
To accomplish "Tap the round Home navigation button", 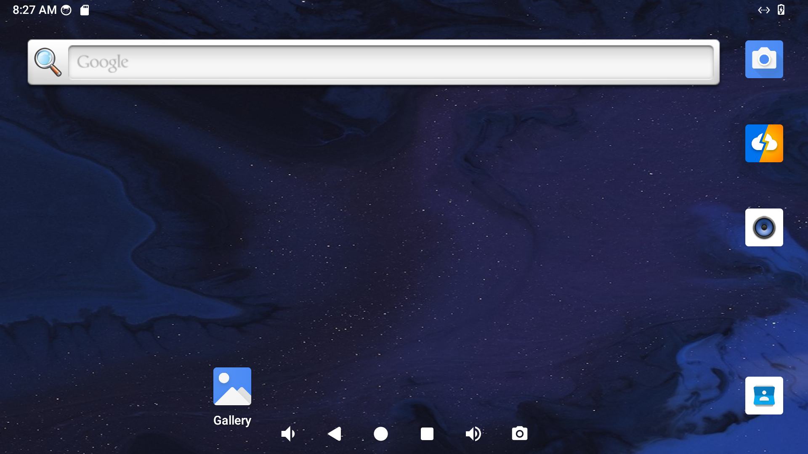I will (x=380, y=434).
